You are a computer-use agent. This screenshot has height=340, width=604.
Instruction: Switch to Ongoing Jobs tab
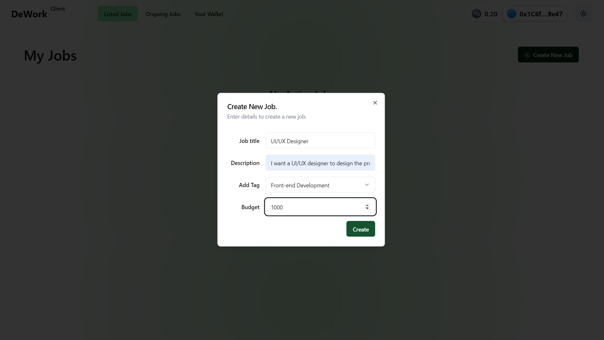[x=163, y=14]
